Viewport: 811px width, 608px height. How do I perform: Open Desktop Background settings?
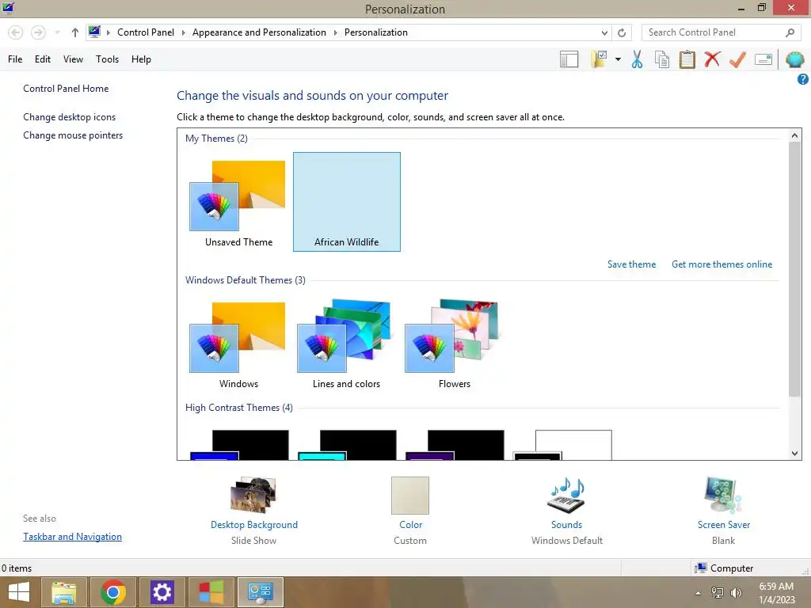253,496
